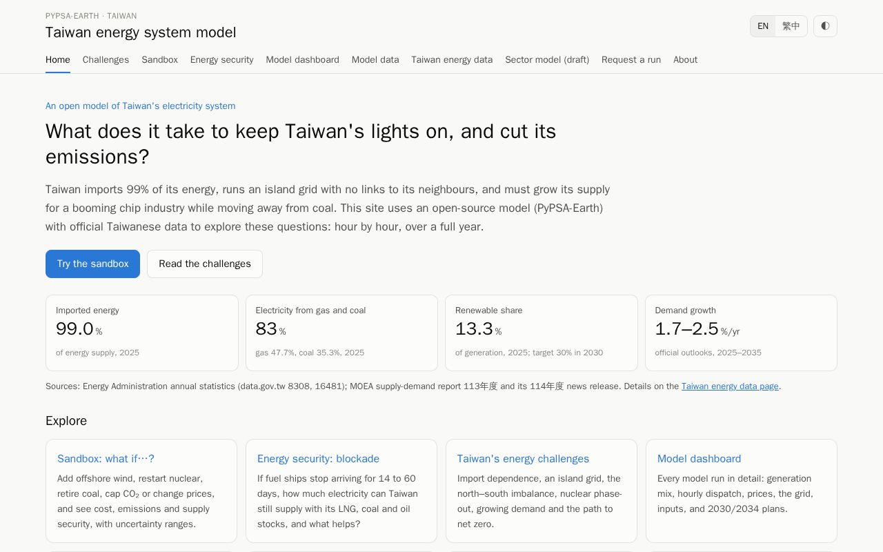Open "Taiwan's energy challenges" card link
Viewport: 883px width, 552px height.
coord(523,459)
